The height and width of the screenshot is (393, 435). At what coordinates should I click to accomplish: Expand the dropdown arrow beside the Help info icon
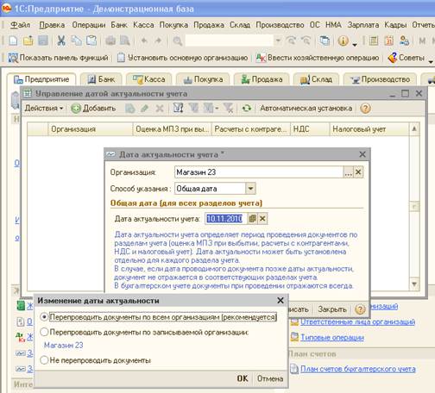point(355,45)
